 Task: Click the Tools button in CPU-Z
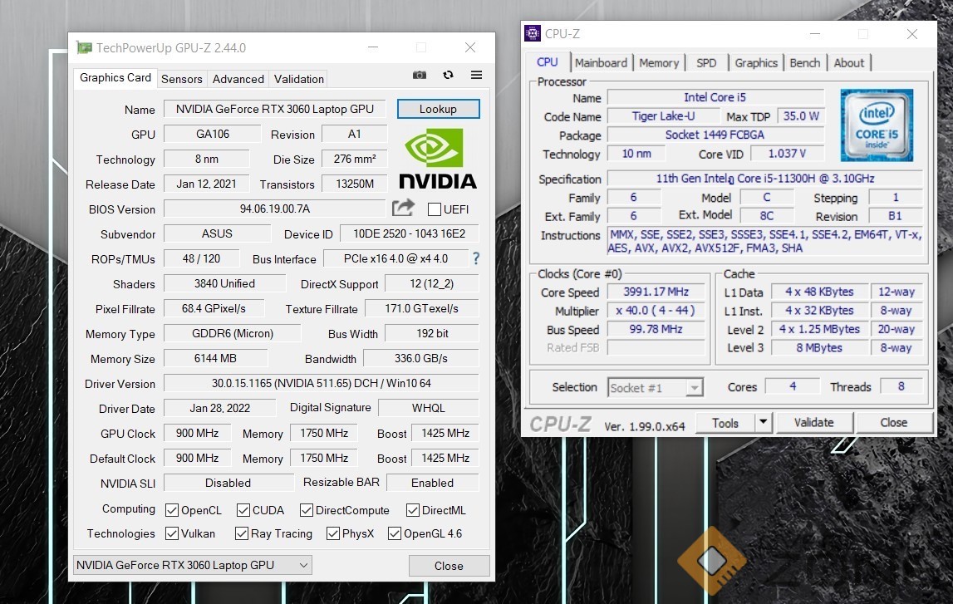click(725, 422)
